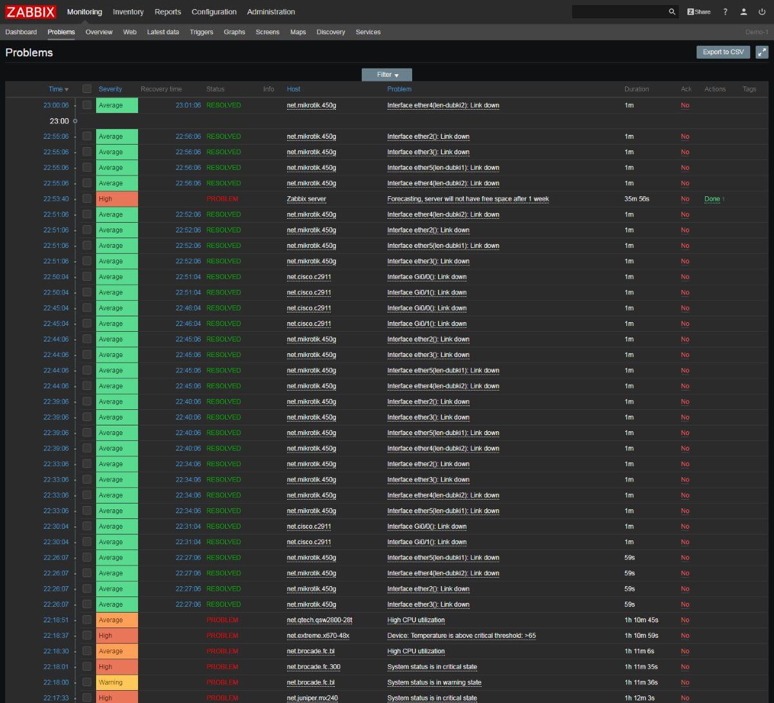Click the Export to CSV button
This screenshot has width=774, height=703.
tap(722, 52)
